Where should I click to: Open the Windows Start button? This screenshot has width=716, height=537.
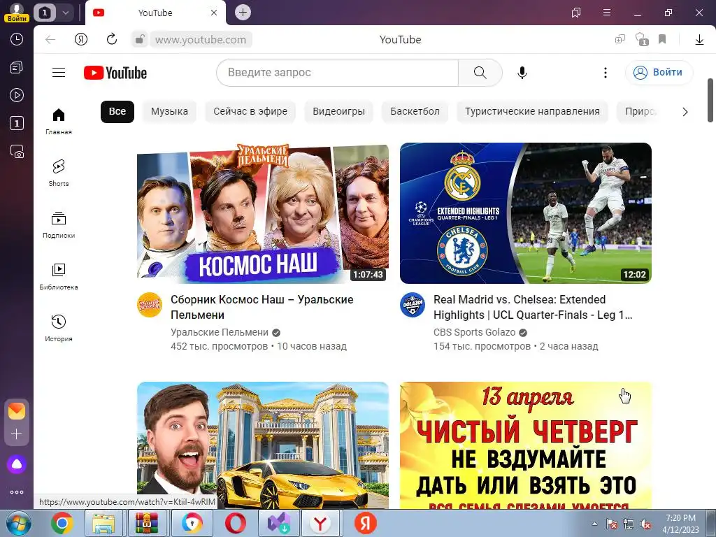(18, 523)
